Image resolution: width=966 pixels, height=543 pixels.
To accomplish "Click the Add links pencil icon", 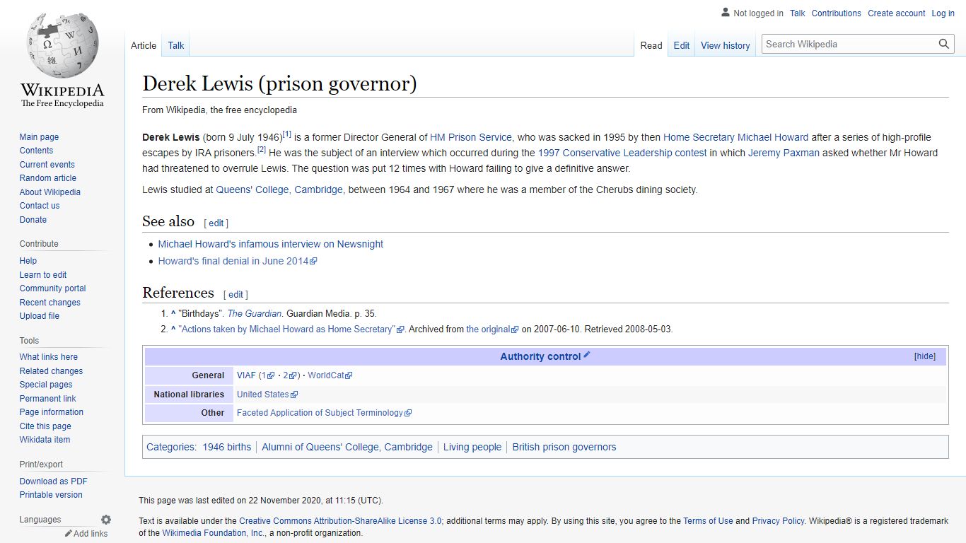I will (69, 534).
